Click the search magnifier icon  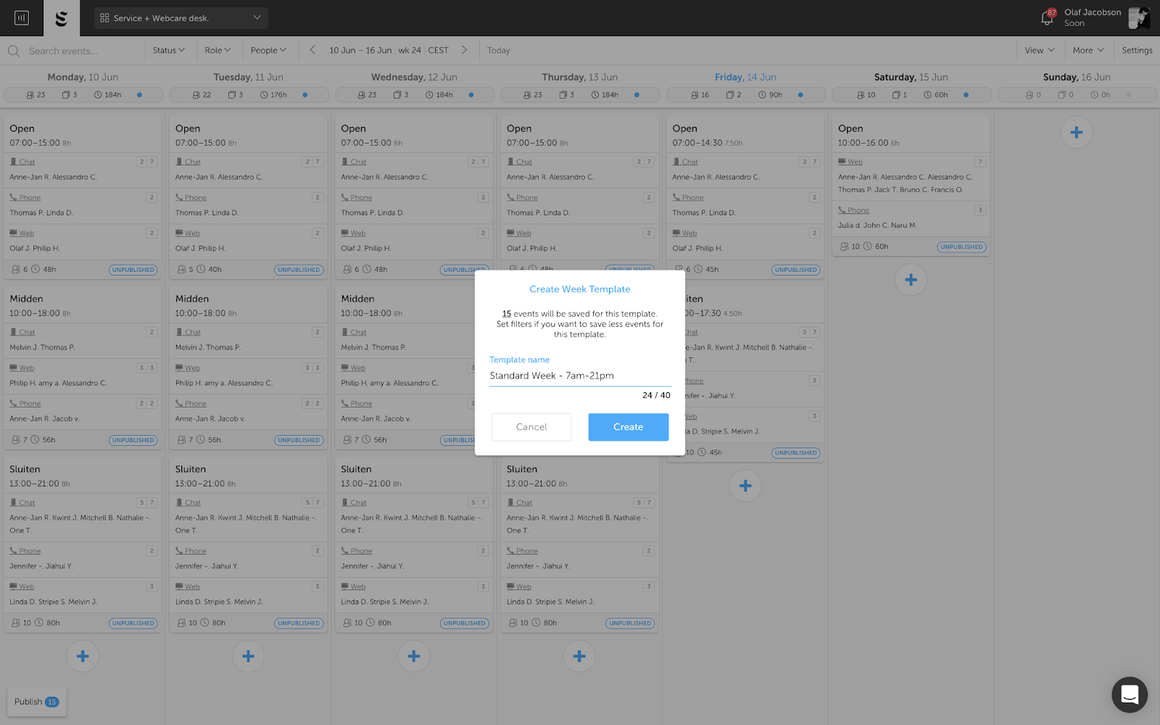click(x=14, y=51)
